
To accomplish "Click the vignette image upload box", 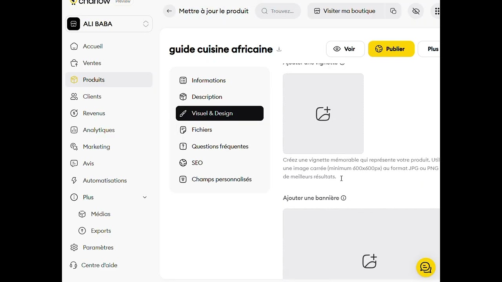I will (x=323, y=114).
